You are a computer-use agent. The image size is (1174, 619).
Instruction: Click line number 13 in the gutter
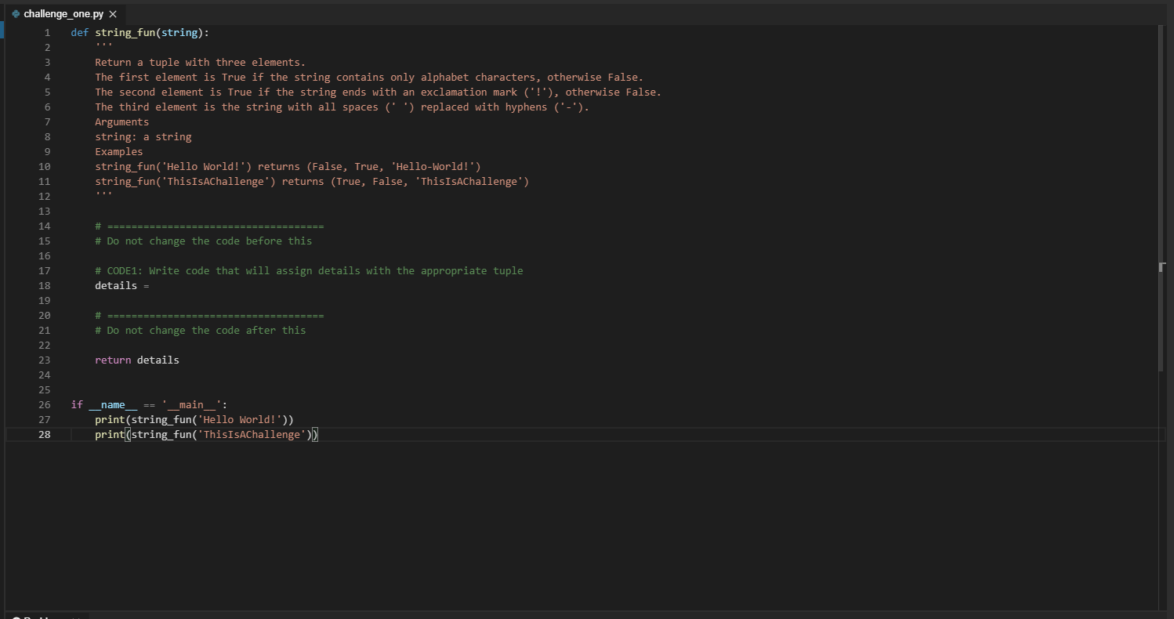tap(45, 212)
